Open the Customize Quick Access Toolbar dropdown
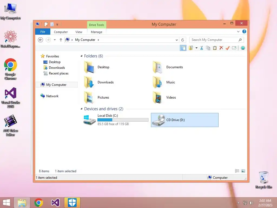Image resolution: width=277 pixels, height=208 pixels. pyautogui.click(x=57, y=25)
